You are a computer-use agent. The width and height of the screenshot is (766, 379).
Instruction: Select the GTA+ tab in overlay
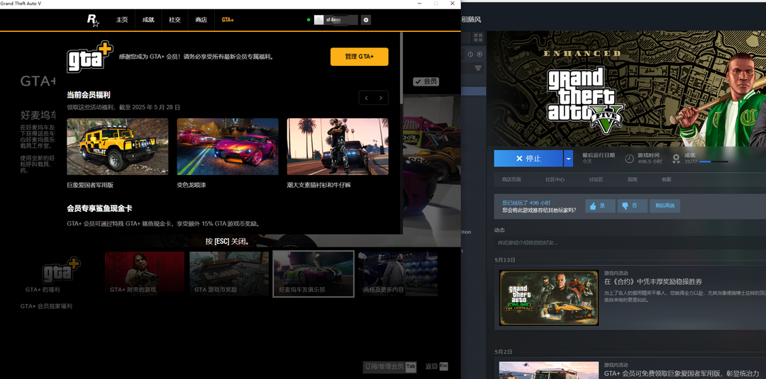[x=228, y=20]
